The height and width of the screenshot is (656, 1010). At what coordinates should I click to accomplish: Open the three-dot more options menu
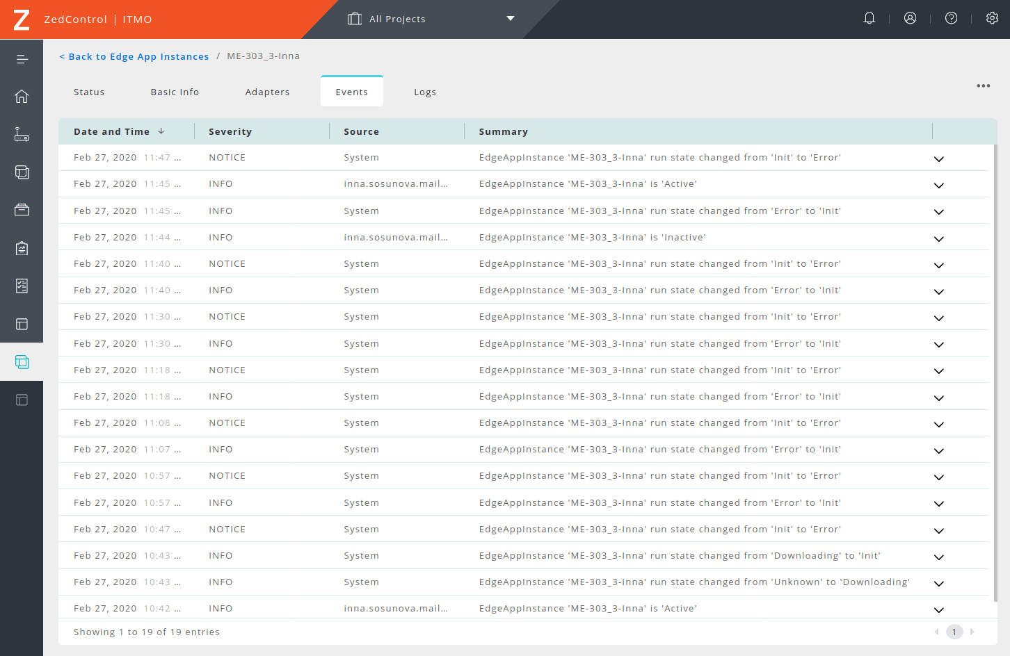coord(983,86)
